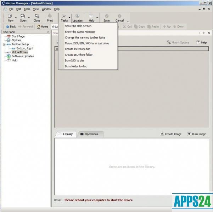
Task: Click the Open toolbar icon
Action: 23,16
